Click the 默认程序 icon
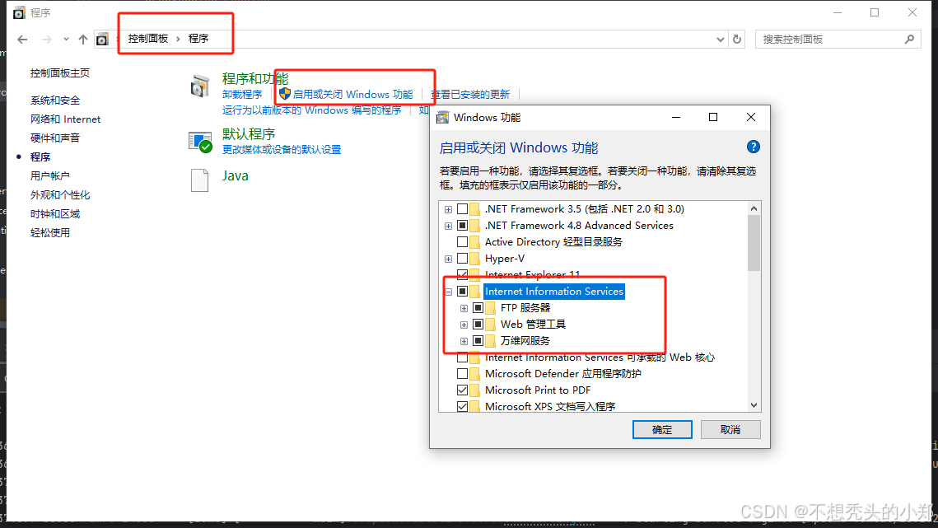Screen dimensions: 938x528 (200, 142)
